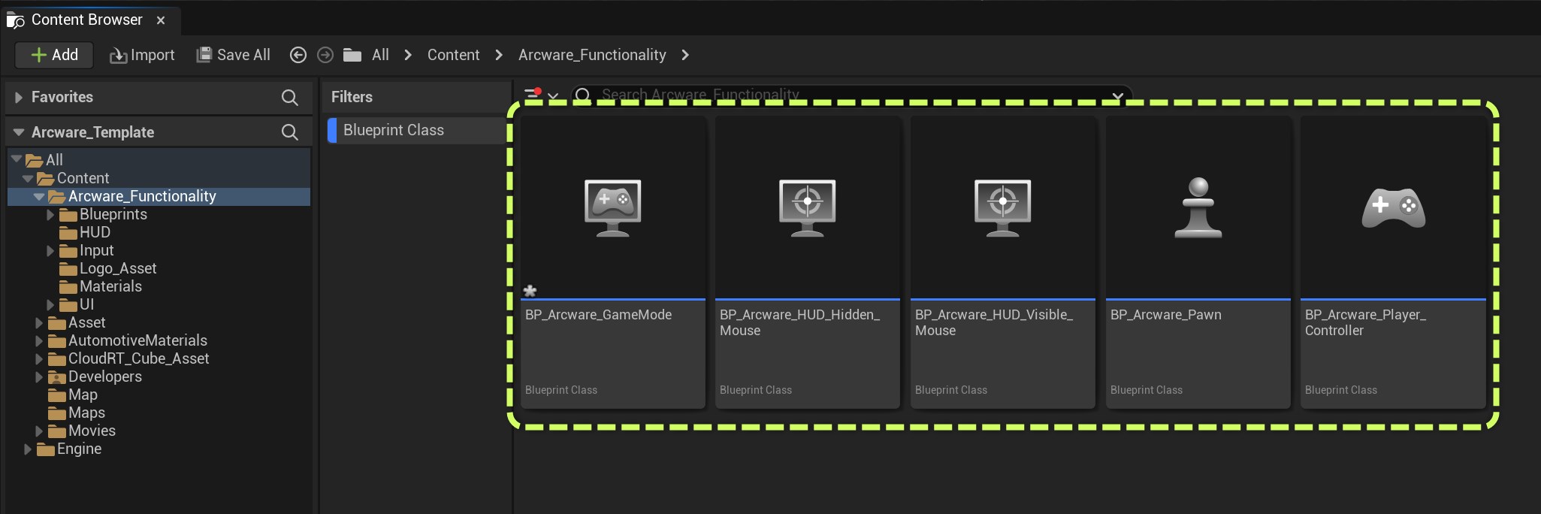Navigate to Content in breadcrumb path
Screen dimensions: 1541x514
click(453, 55)
